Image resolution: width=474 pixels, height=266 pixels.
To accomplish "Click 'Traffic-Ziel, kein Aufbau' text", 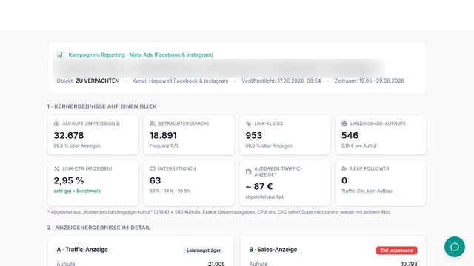I will [367, 191].
